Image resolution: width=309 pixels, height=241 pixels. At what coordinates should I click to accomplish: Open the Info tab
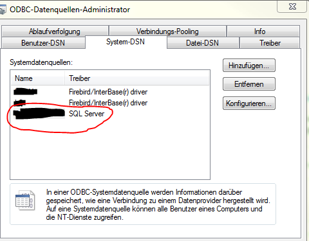263,31
